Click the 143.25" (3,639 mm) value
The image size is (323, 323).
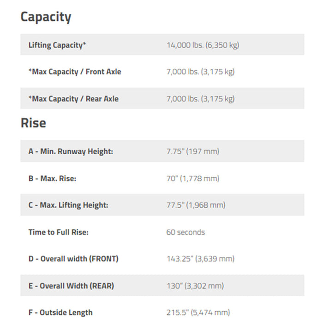point(200,259)
